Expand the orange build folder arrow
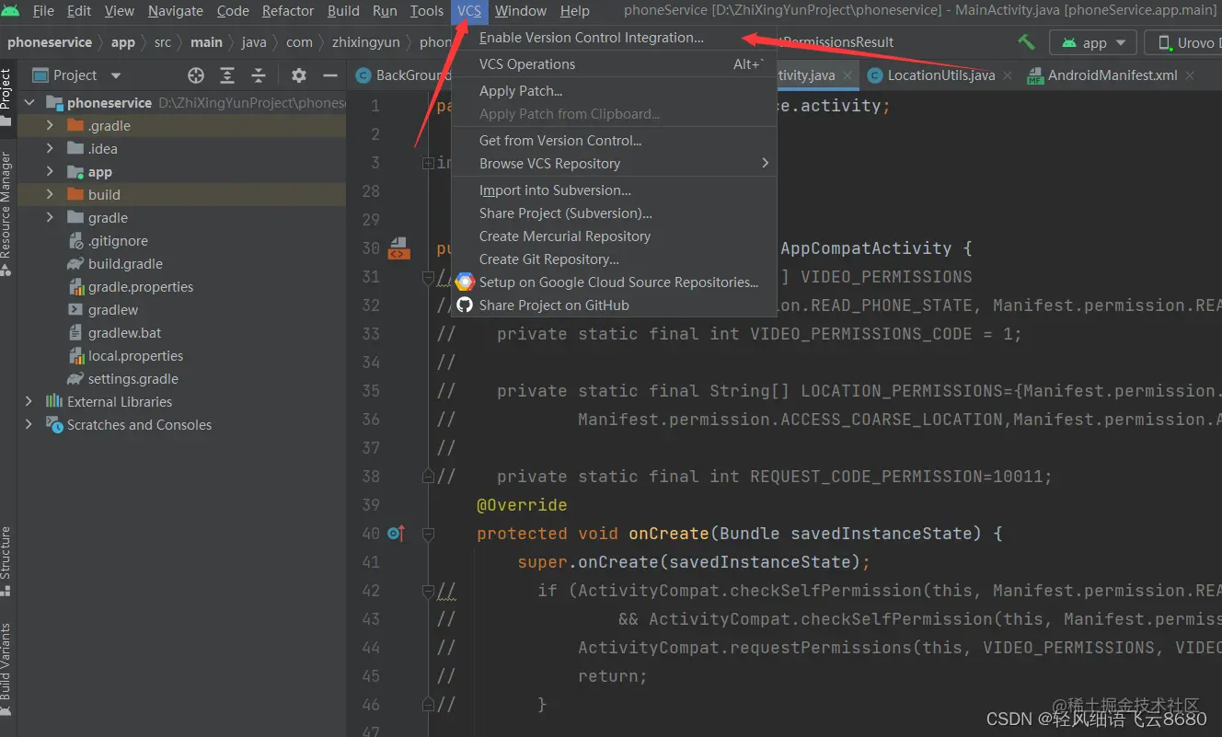The image size is (1222, 737). (50, 195)
